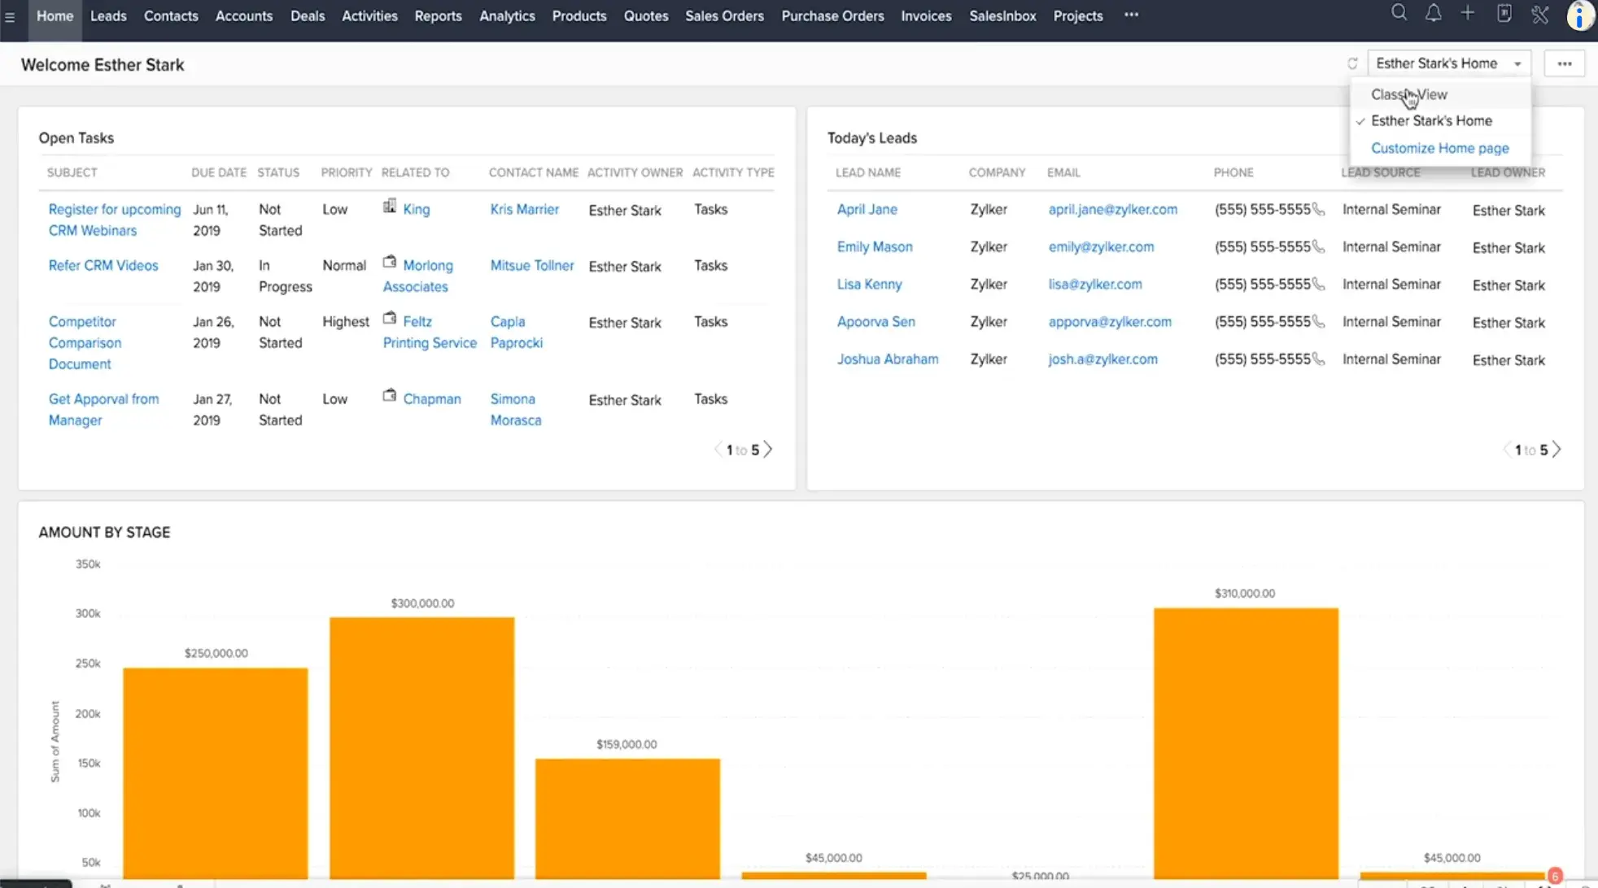This screenshot has width=1598, height=888.
Task: Open the notifications bell
Action: 1434,13
